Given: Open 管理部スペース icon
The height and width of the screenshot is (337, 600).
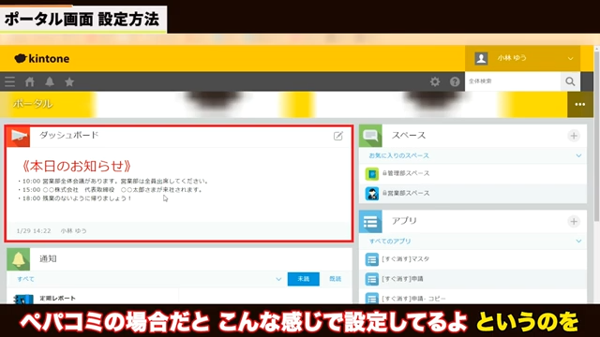Looking at the screenshot, I should point(372,173).
